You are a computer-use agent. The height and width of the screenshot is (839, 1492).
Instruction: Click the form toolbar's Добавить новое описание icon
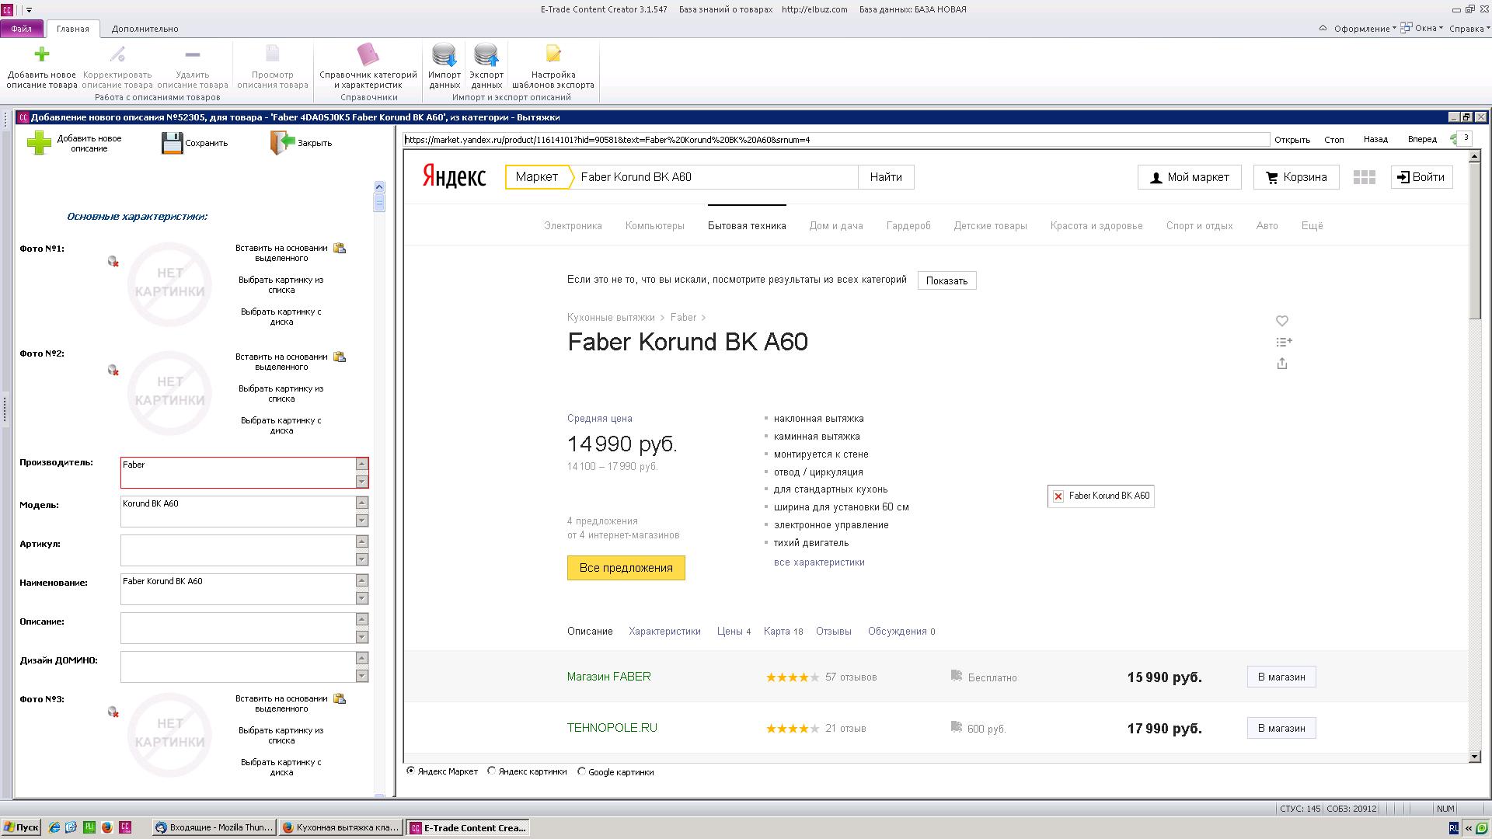click(x=39, y=143)
